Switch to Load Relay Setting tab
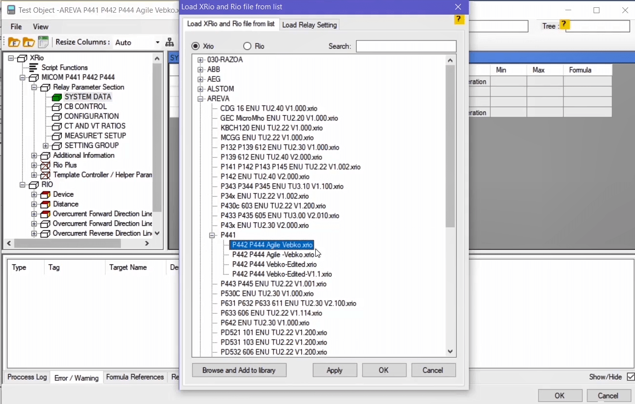Viewport: 635px width, 404px height. pos(309,25)
